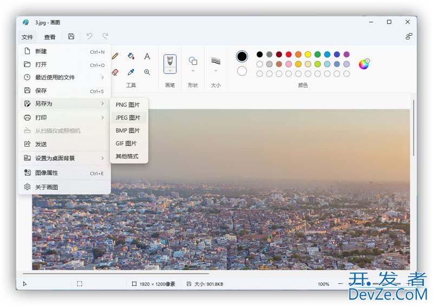The height and width of the screenshot is (306, 433).
Task: Open the 查看 (View) menu
Action: [50, 37]
